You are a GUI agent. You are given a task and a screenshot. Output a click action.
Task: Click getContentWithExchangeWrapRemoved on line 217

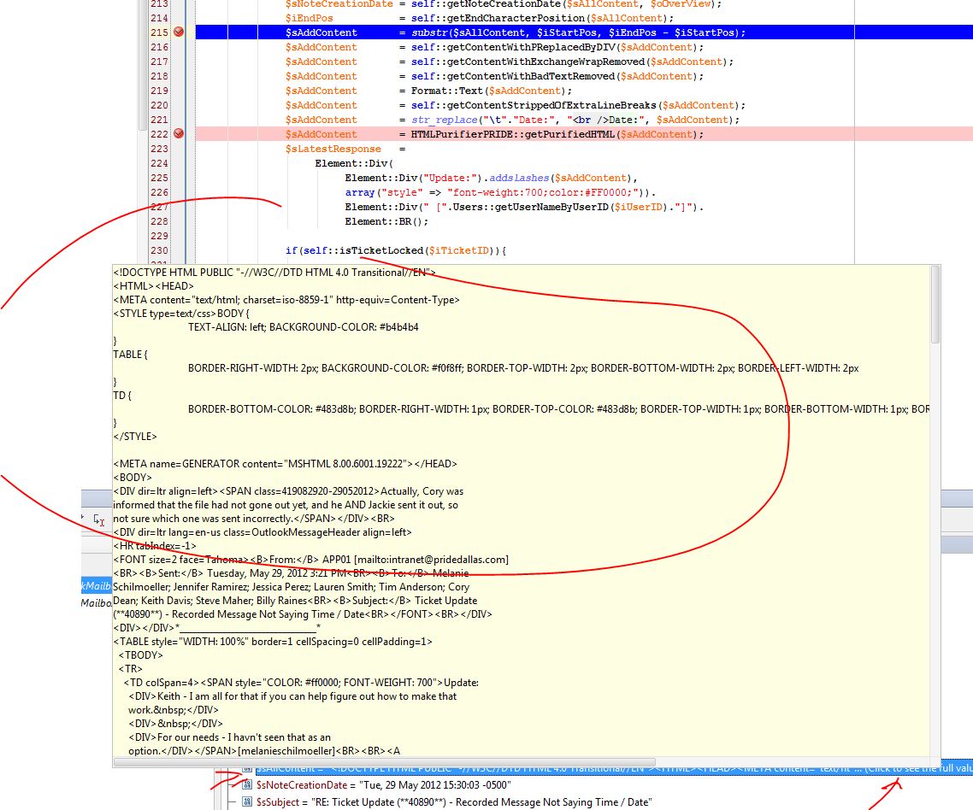[x=545, y=62]
